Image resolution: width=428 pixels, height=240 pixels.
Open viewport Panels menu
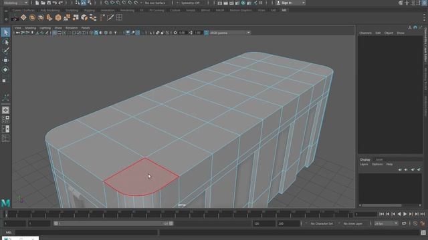tap(86, 28)
